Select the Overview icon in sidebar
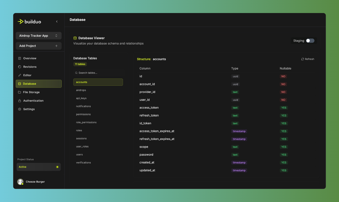 tap(20, 58)
